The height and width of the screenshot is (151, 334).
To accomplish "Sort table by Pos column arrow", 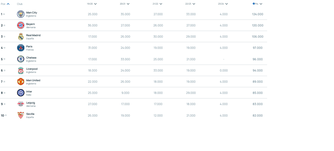I will [x=8, y=4].
